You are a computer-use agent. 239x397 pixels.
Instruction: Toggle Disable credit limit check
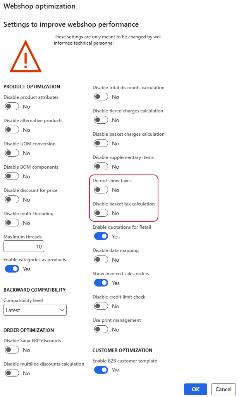(101, 306)
